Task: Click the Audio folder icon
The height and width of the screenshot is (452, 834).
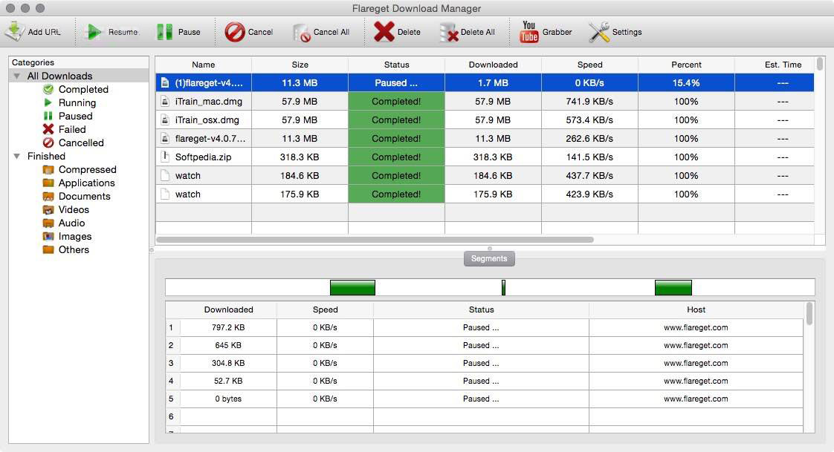Action: pos(48,223)
